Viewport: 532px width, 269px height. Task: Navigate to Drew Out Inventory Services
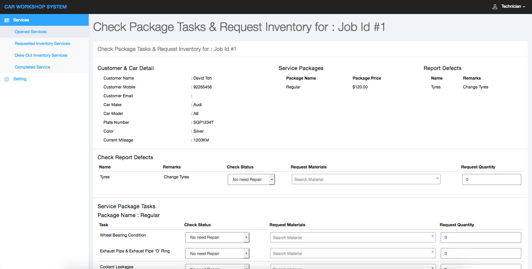tap(41, 56)
